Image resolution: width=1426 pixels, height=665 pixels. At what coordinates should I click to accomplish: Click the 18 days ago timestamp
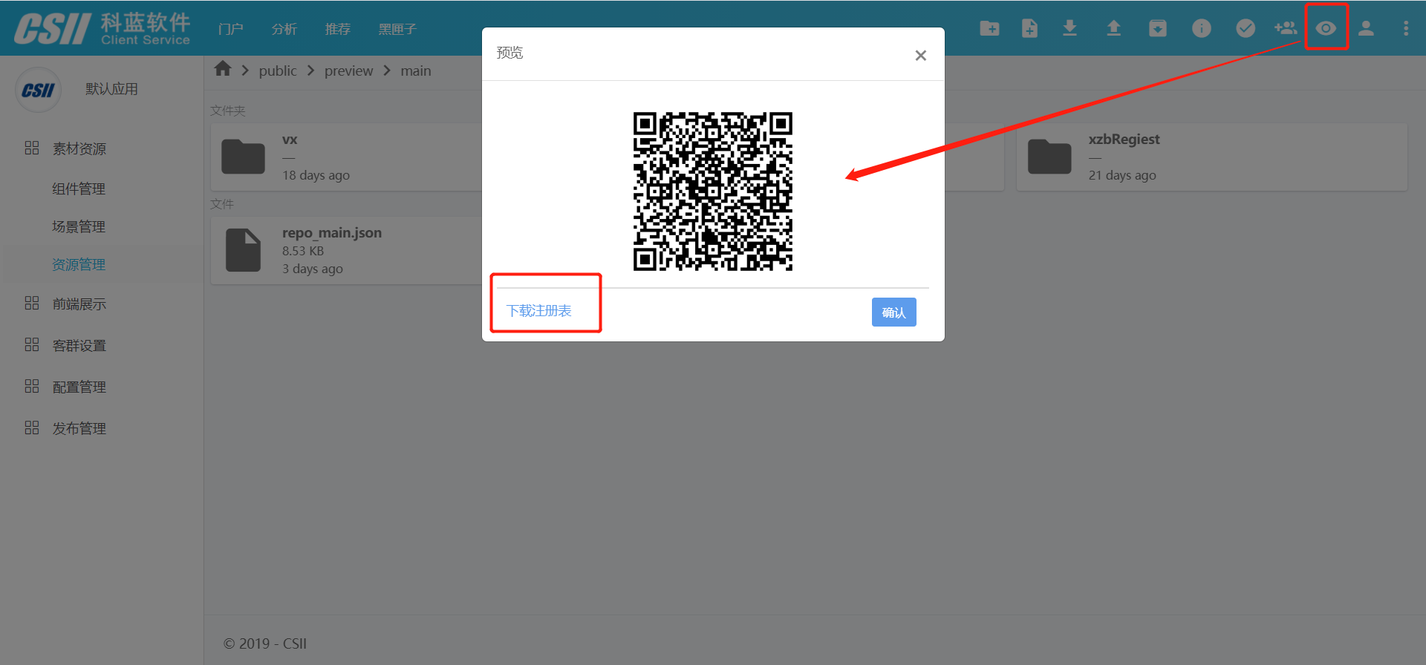pos(316,175)
